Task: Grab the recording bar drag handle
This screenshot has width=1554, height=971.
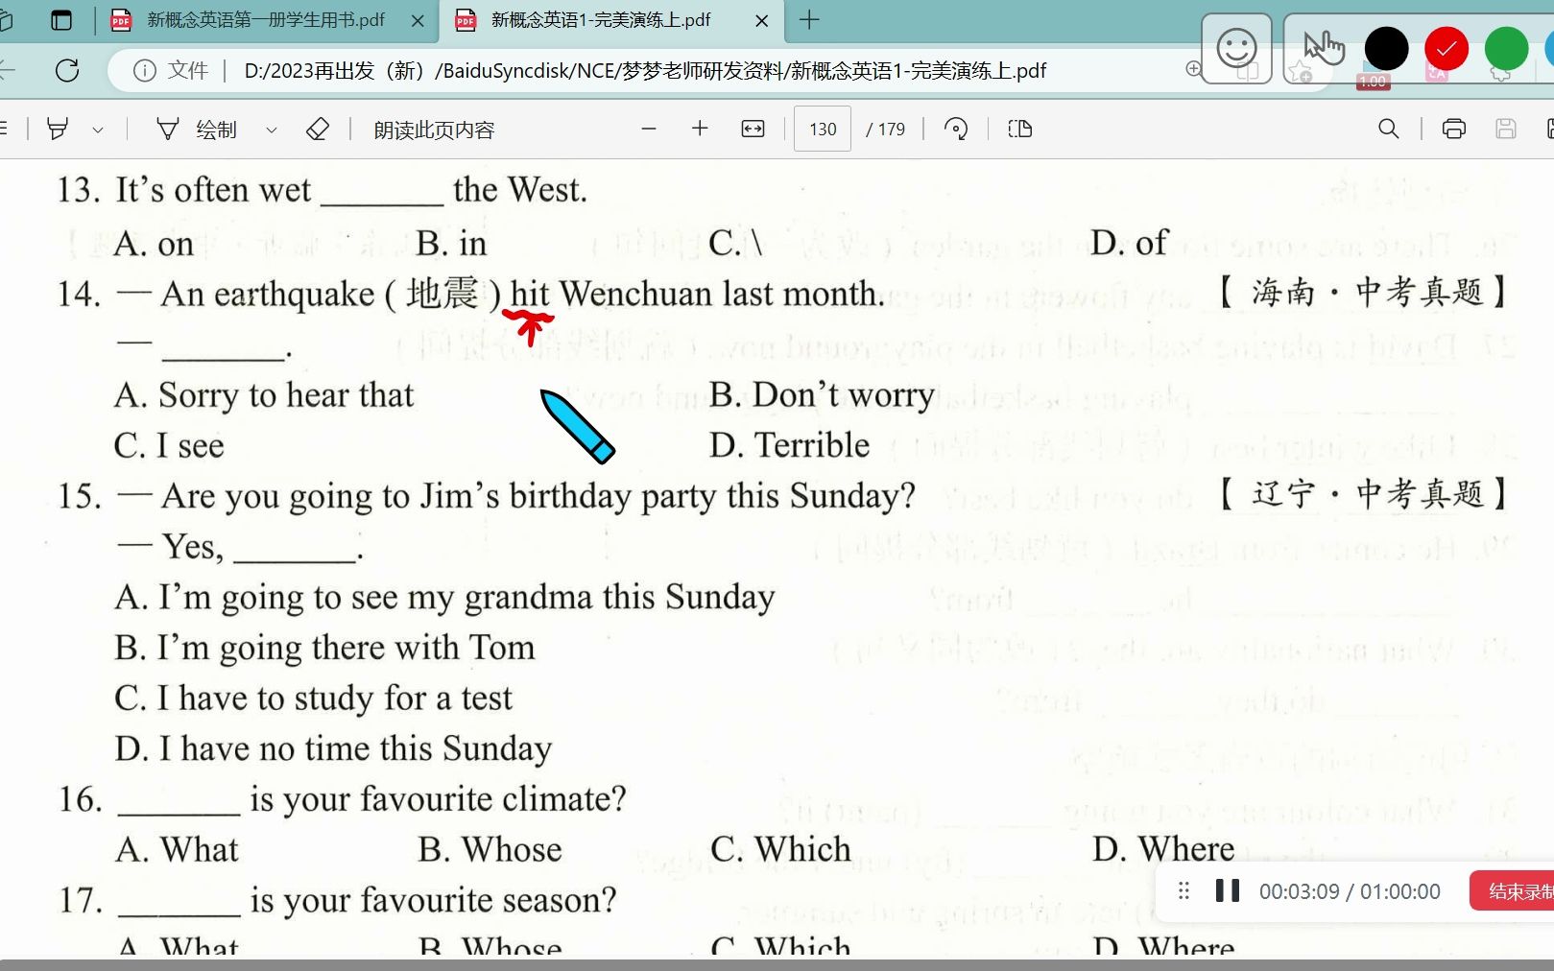Action: pyautogui.click(x=1183, y=890)
